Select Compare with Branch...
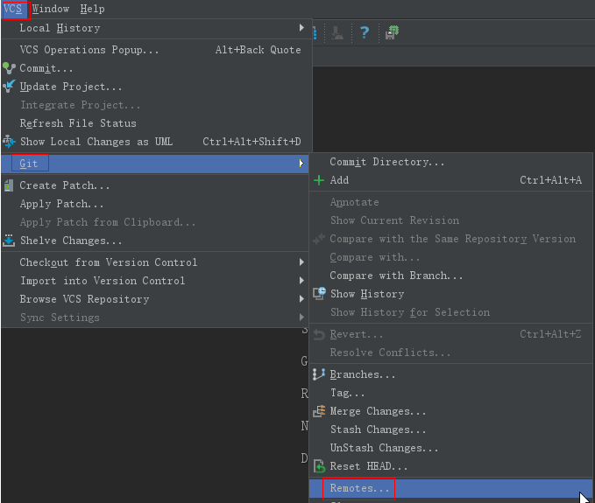The height and width of the screenshot is (503, 595). 450,276
